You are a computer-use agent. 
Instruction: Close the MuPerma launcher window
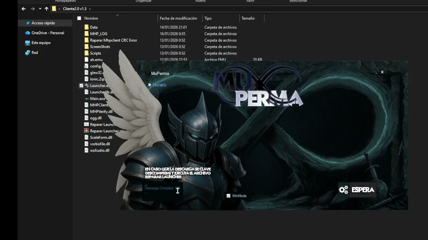coord(382,72)
